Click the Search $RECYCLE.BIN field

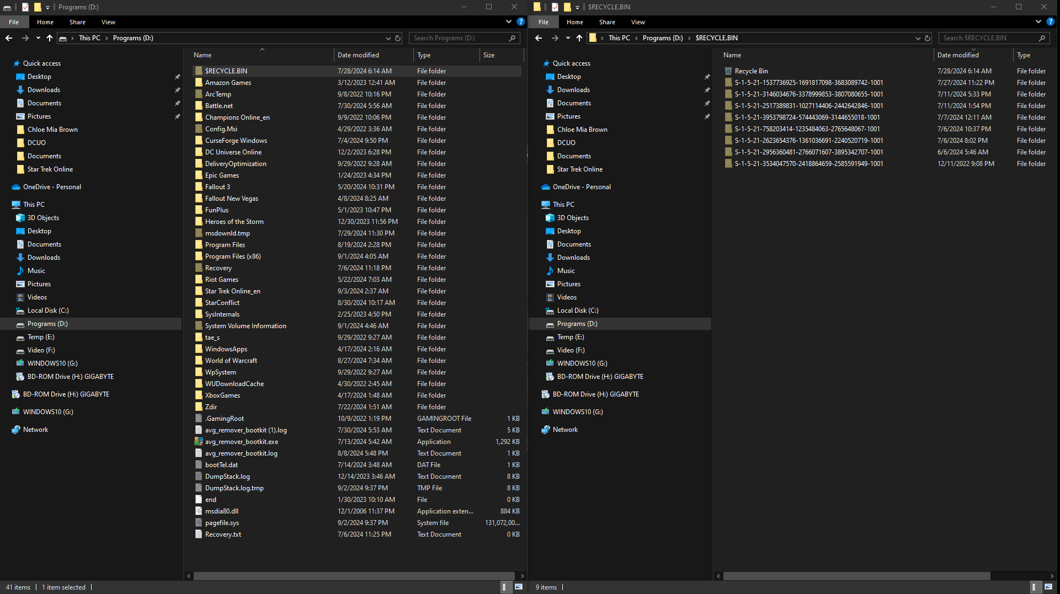[993, 38]
